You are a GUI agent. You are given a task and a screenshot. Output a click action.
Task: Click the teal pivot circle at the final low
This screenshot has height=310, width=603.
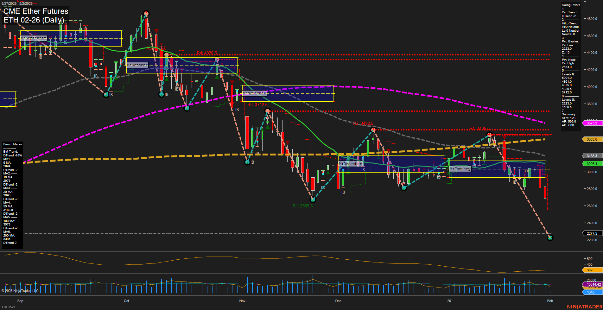pyautogui.click(x=550, y=237)
